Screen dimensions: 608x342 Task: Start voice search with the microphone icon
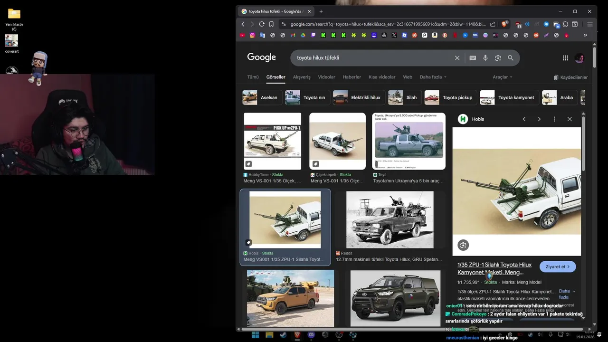point(485,58)
